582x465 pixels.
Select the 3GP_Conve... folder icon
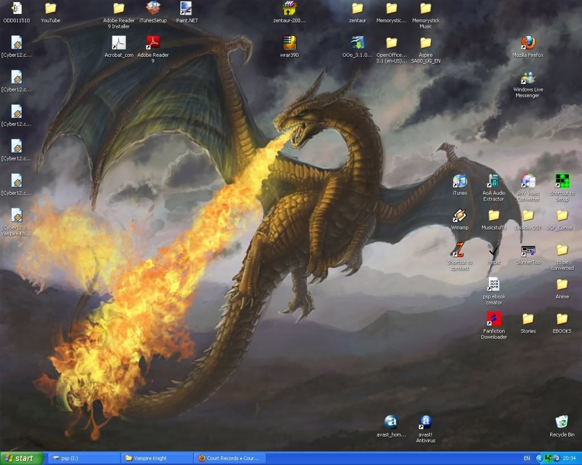click(562, 215)
